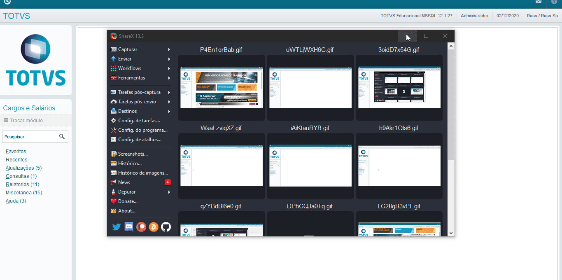Image resolution: width=562 pixels, height=280 pixels.
Task: Click the Config. de tarefas gear icon
Action: (114, 121)
